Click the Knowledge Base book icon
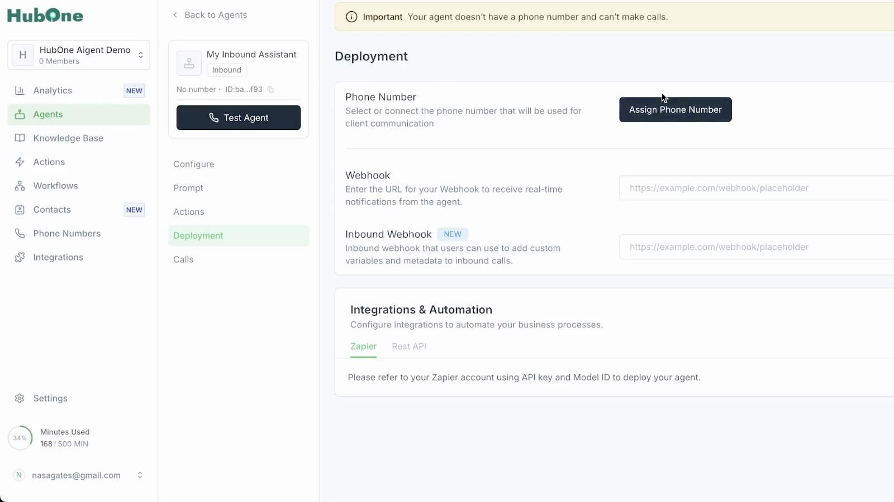Image resolution: width=894 pixels, height=502 pixels. tap(20, 138)
